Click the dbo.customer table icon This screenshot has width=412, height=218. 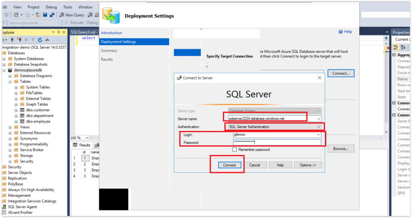point(22,110)
